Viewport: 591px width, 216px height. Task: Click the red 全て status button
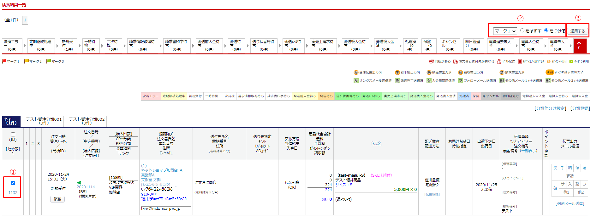(580, 46)
